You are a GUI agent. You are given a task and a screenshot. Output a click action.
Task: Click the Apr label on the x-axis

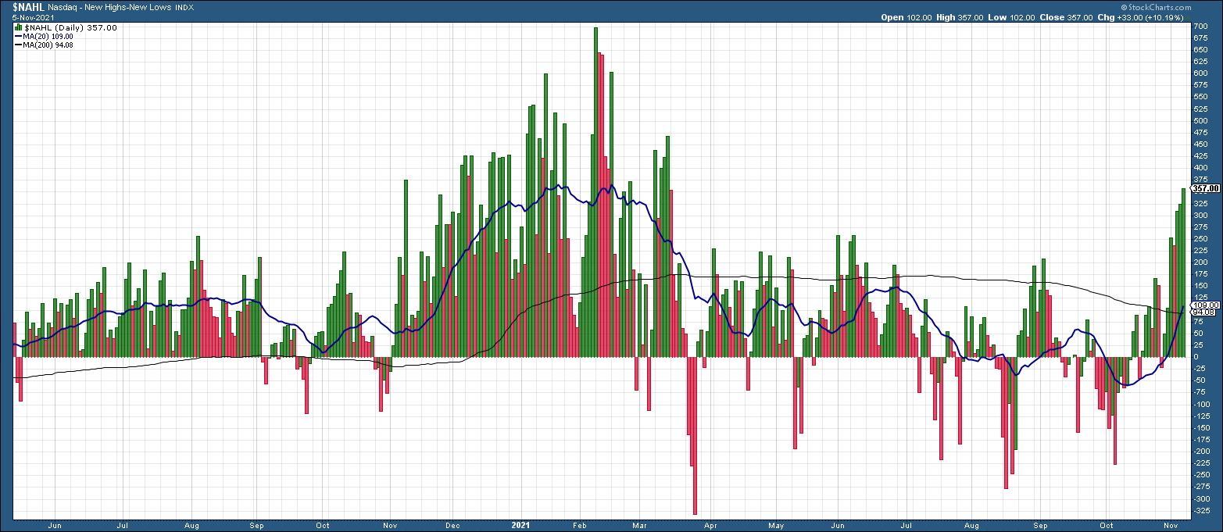click(x=712, y=526)
